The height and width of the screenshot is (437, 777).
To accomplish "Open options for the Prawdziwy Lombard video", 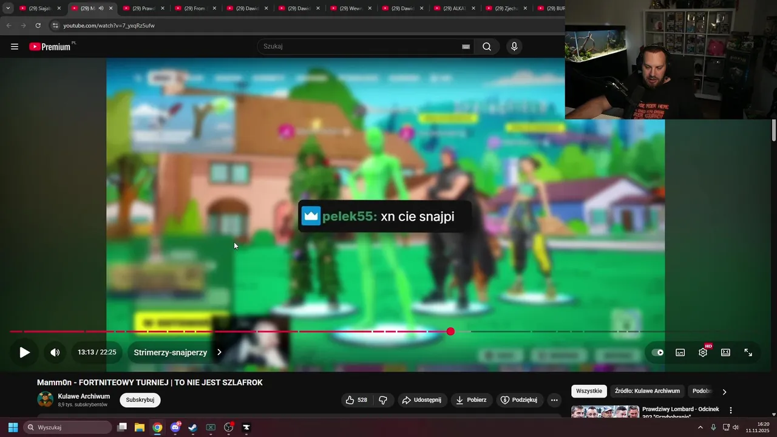I will (x=731, y=410).
